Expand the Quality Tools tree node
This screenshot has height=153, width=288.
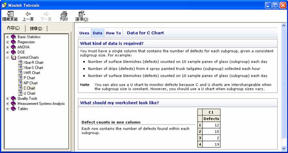coord(7,99)
